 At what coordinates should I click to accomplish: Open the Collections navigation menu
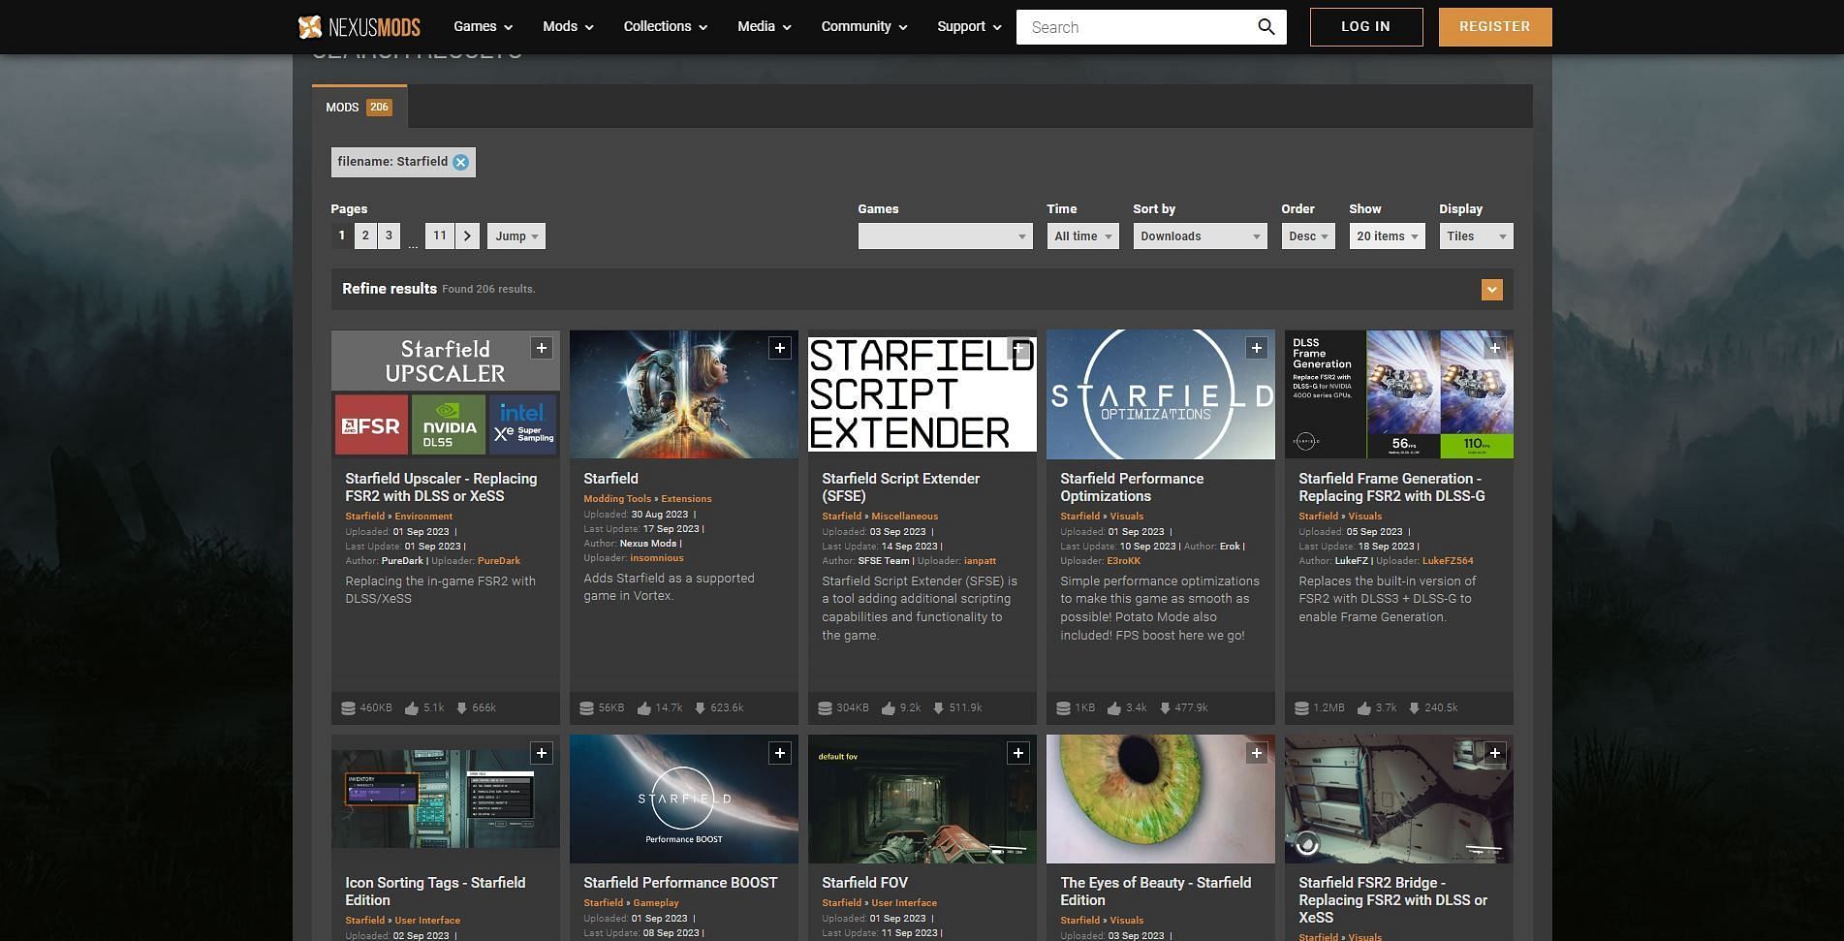pos(666,27)
